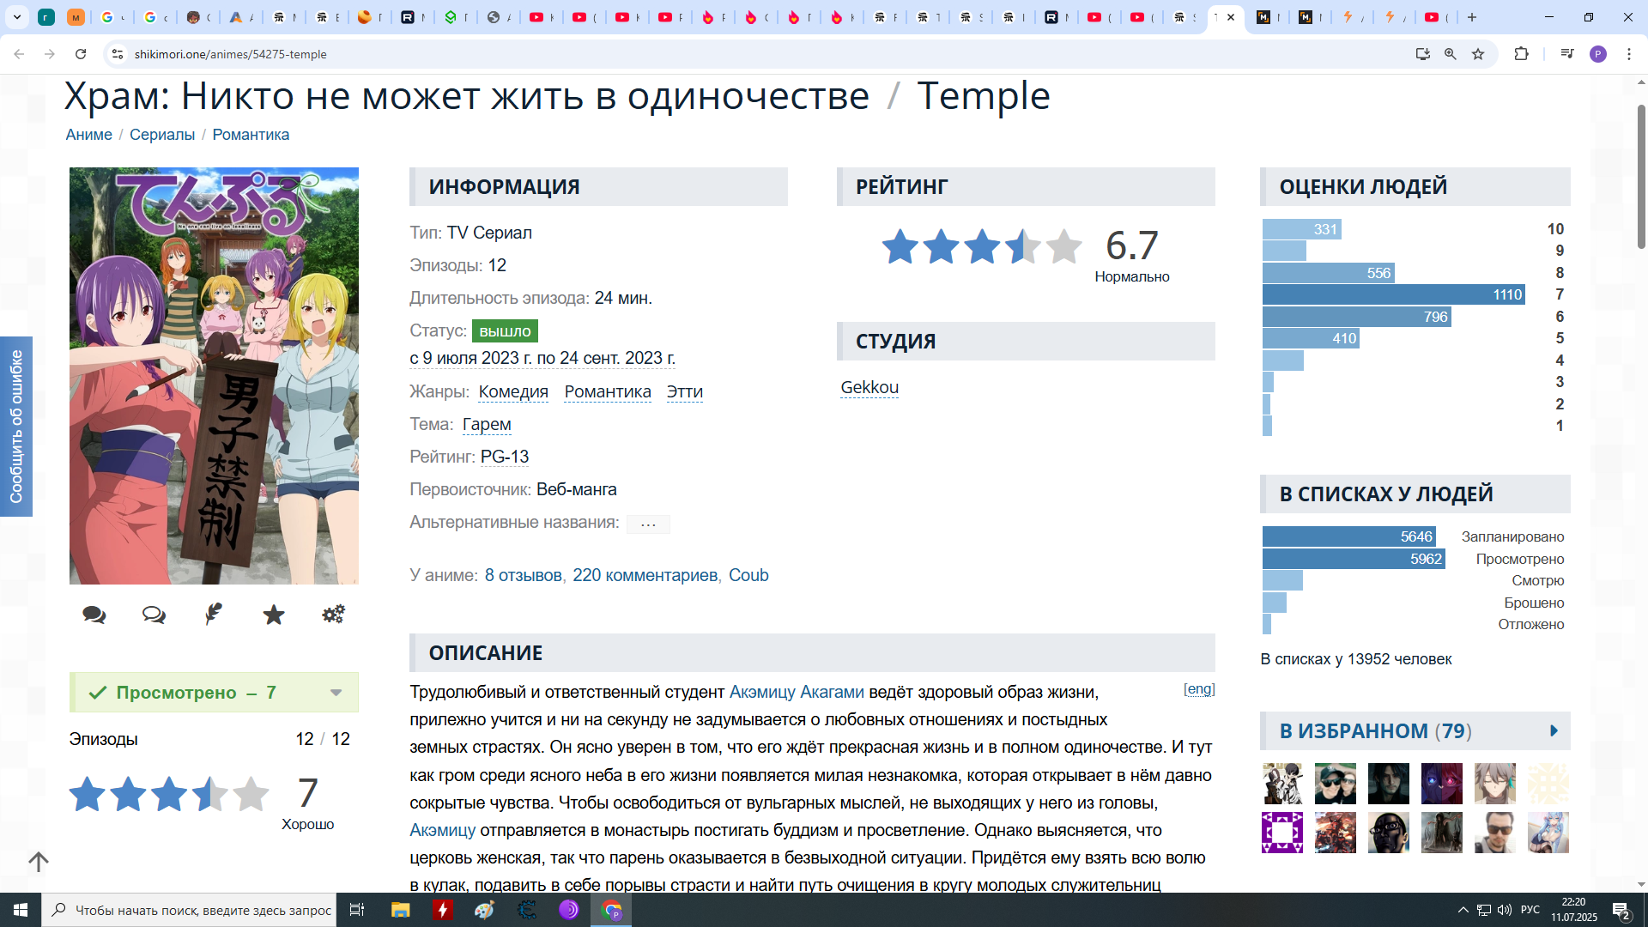This screenshot has height=927, width=1648.
Task: Click the feather write-review icon
Action: (214, 615)
